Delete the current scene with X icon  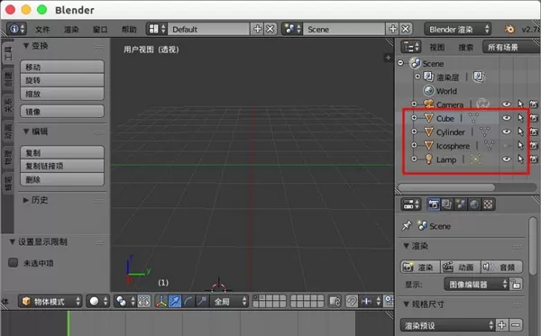click(406, 29)
